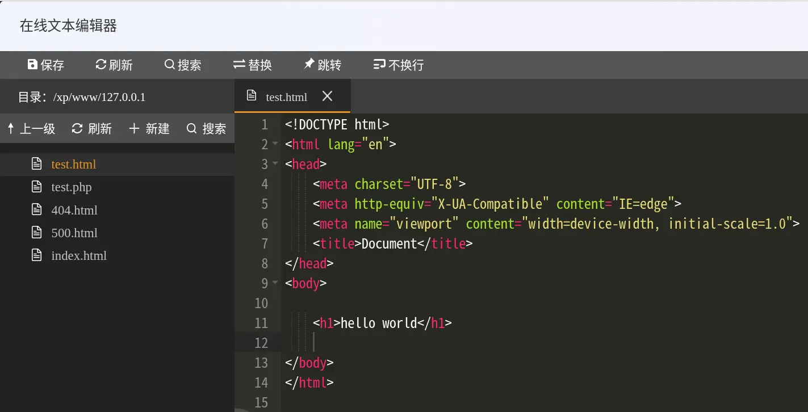The height and width of the screenshot is (412, 808).
Task: Toggle the 不换行 no-wrap option
Action: 399,65
